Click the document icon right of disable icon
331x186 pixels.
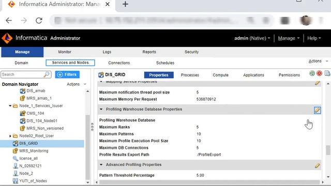click(x=327, y=73)
